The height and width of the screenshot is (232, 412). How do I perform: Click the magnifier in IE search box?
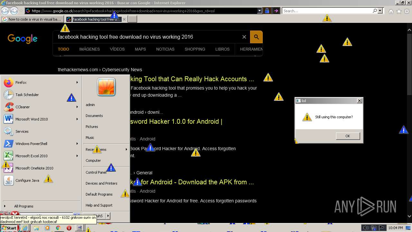click(375, 11)
